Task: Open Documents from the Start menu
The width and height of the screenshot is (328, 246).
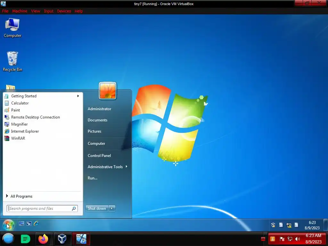Action: click(97, 120)
